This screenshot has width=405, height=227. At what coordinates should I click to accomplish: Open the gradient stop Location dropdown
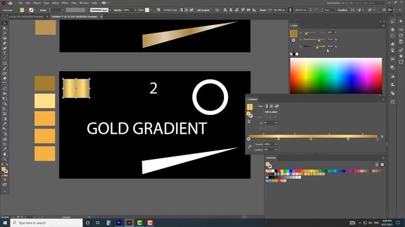tap(276, 149)
